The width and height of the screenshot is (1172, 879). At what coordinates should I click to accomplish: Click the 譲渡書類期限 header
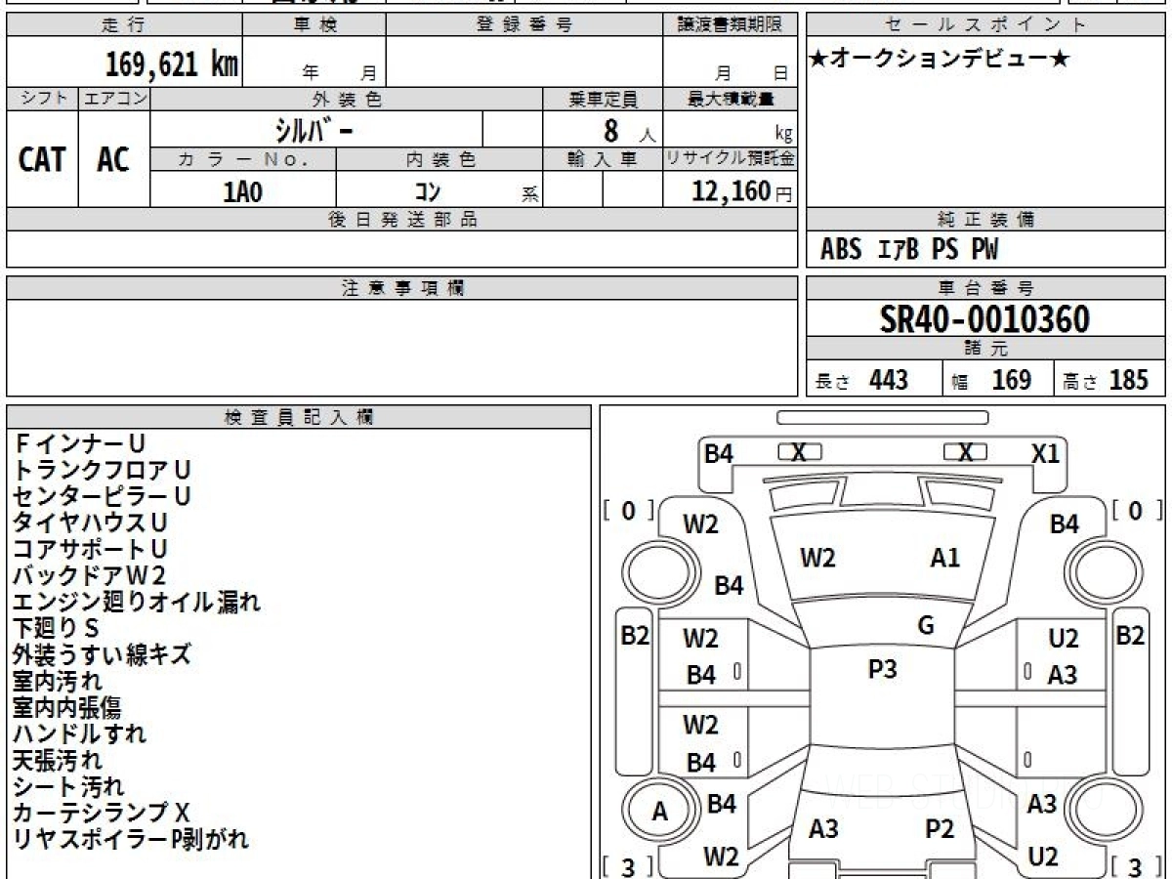pos(730,25)
